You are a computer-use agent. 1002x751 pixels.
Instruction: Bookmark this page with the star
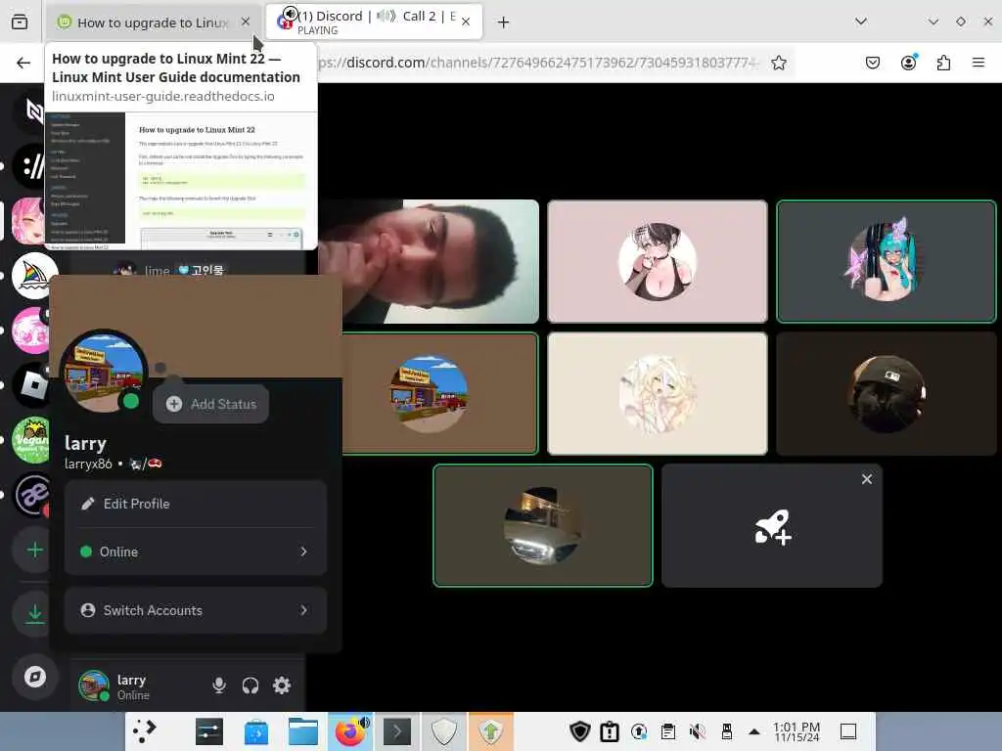point(778,63)
